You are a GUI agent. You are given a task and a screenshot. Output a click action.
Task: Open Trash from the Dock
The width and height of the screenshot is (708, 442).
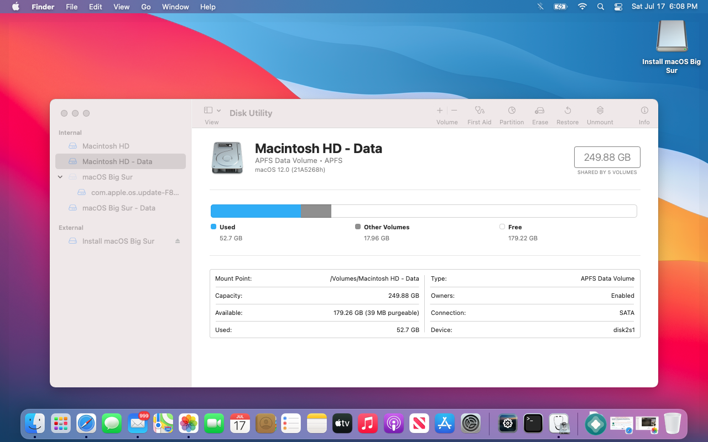673,424
